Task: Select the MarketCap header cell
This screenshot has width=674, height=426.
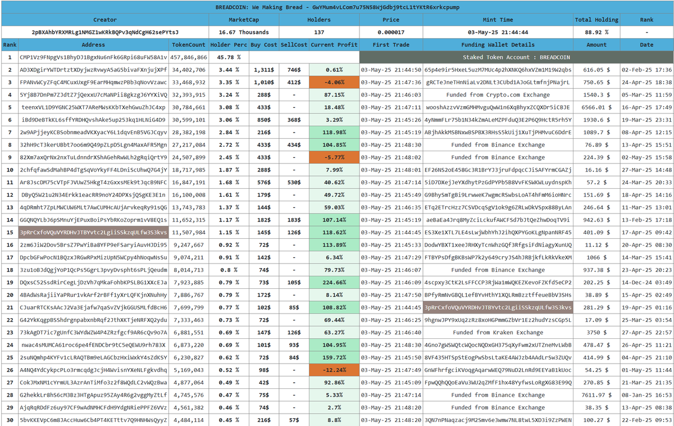Action: (244, 20)
